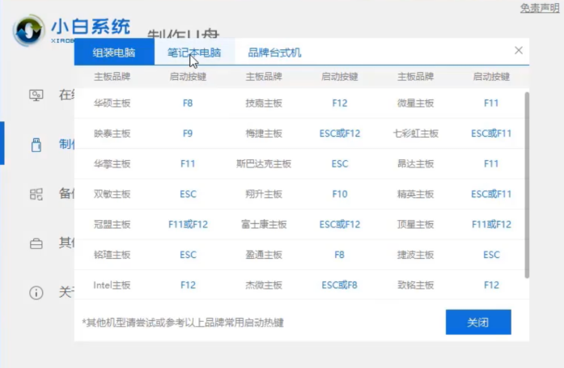This screenshot has width=564, height=368.
Task: Select the online reinstall monitor icon in sidebar
Action: (36, 95)
